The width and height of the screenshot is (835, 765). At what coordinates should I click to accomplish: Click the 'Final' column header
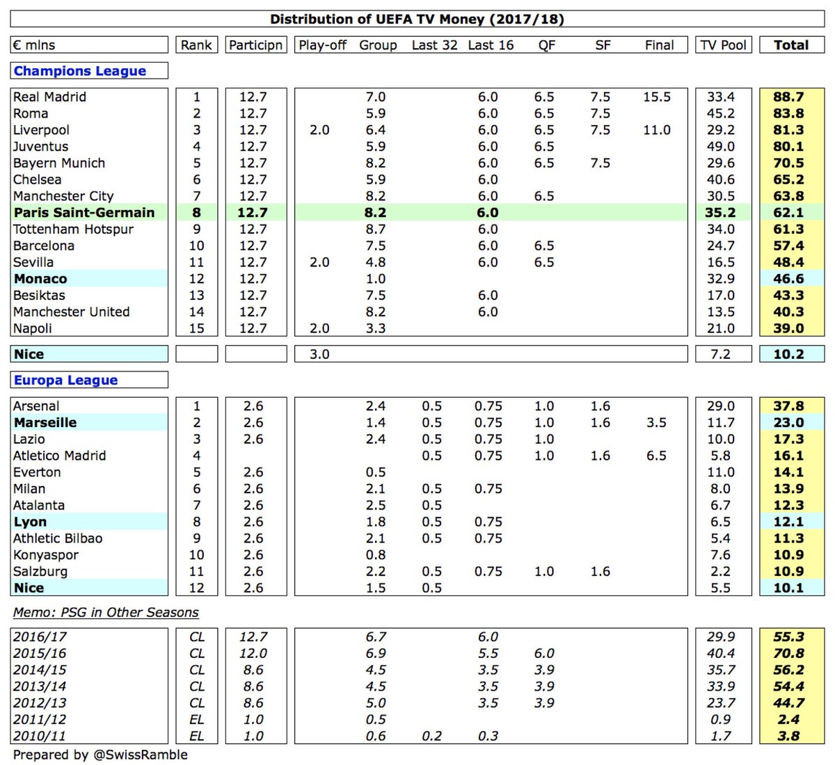659,45
